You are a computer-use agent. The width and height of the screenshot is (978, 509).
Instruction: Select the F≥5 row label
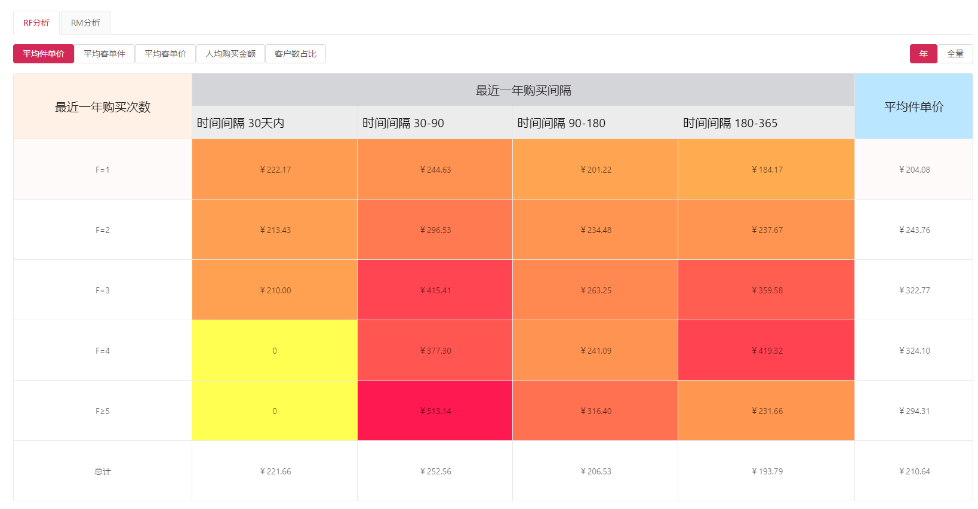tap(103, 411)
